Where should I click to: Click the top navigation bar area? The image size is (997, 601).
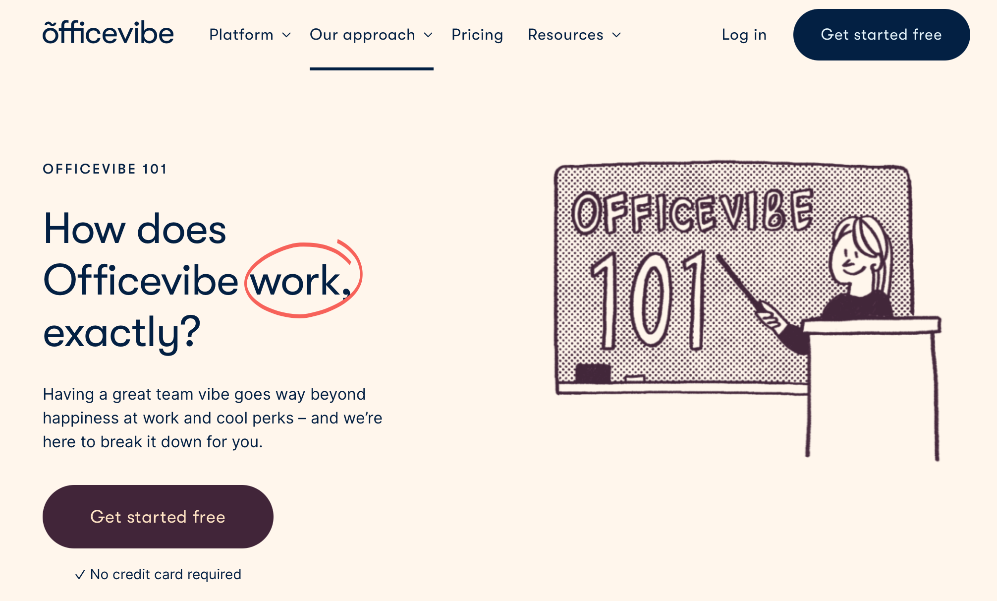point(498,34)
